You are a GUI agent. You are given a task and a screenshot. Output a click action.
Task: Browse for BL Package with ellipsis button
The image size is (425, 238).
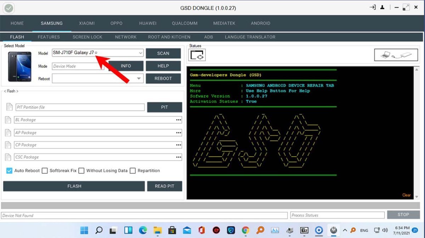[x=178, y=120]
